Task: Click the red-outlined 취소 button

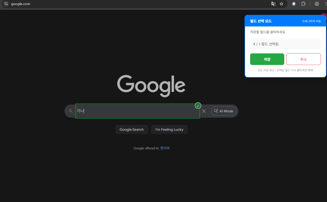Action: [x=303, y=59]
